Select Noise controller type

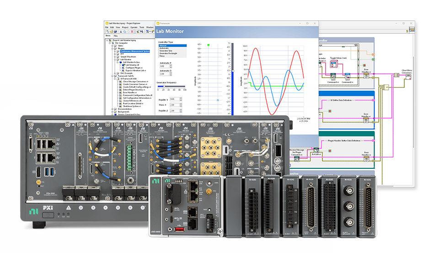(172, 56)
